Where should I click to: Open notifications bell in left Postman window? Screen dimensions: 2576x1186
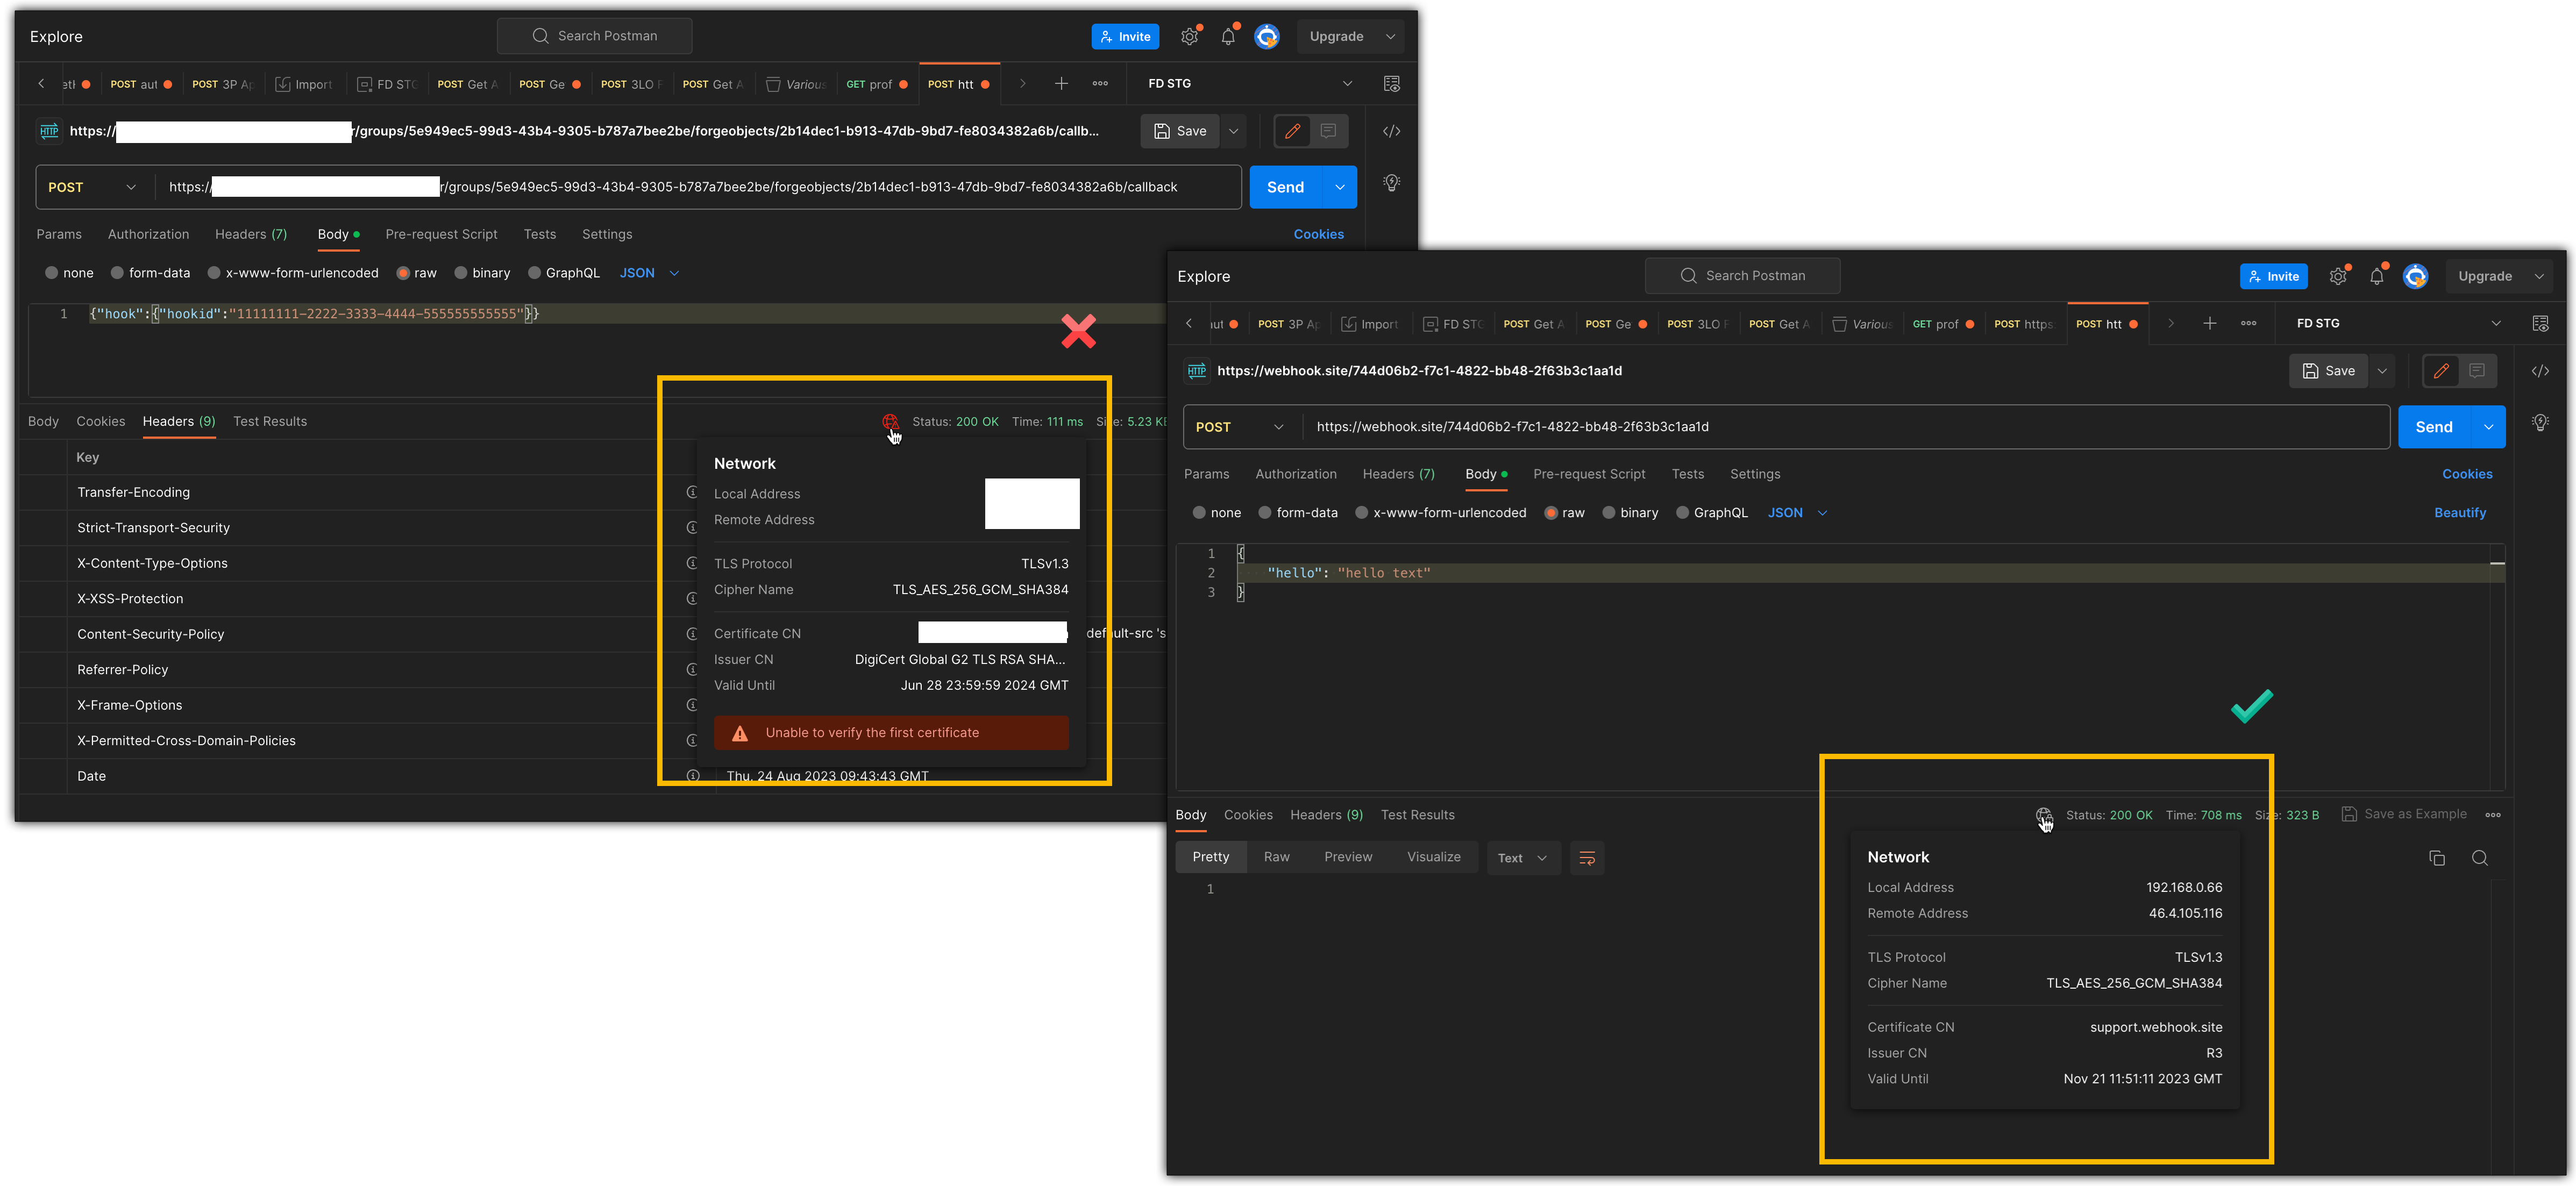(1228, 36)
